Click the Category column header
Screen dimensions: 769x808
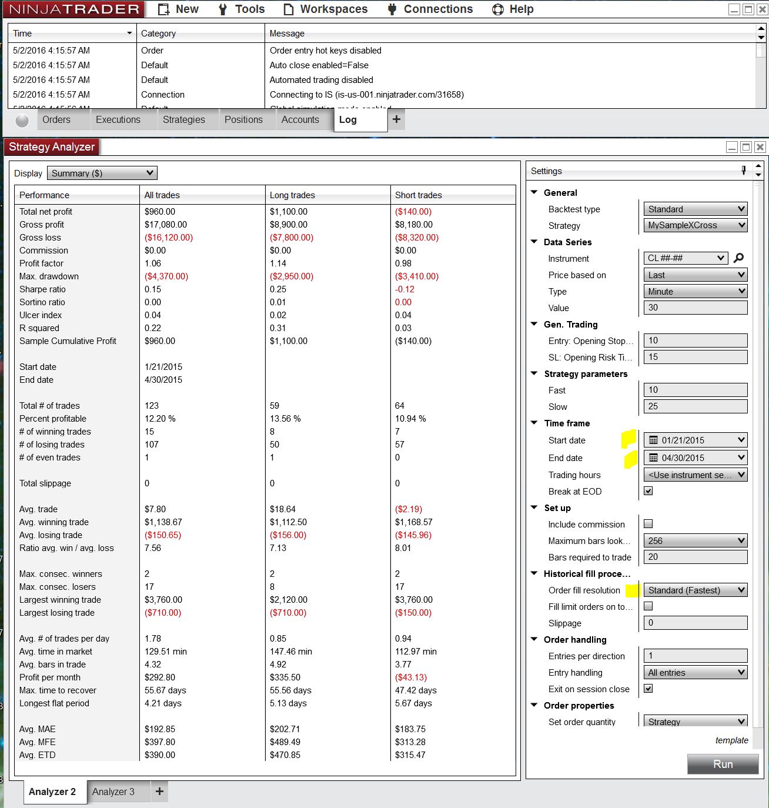(200, 34)
